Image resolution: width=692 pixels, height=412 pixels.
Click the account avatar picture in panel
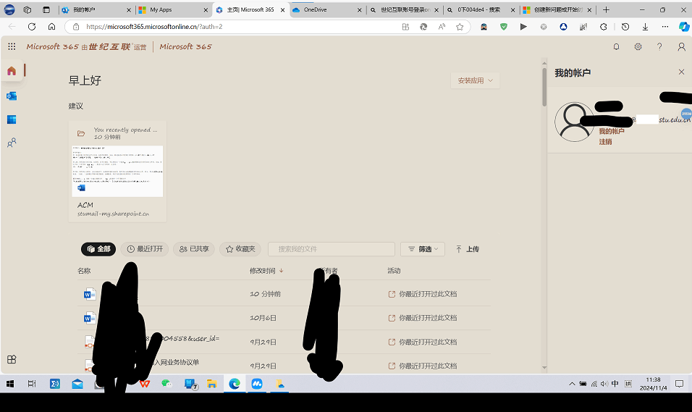(574, 122)
